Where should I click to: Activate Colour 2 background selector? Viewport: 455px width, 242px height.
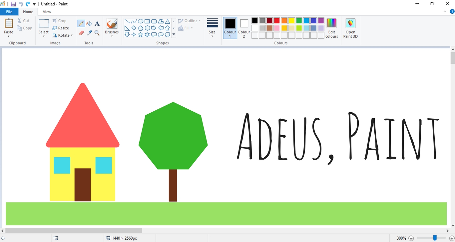pos(244,28)
